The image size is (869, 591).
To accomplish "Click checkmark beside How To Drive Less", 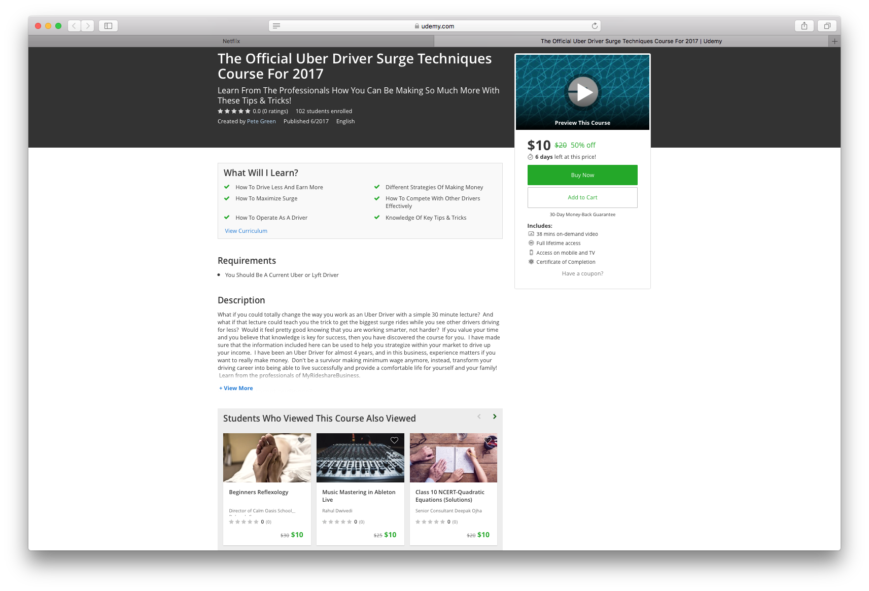I will 227,187.
